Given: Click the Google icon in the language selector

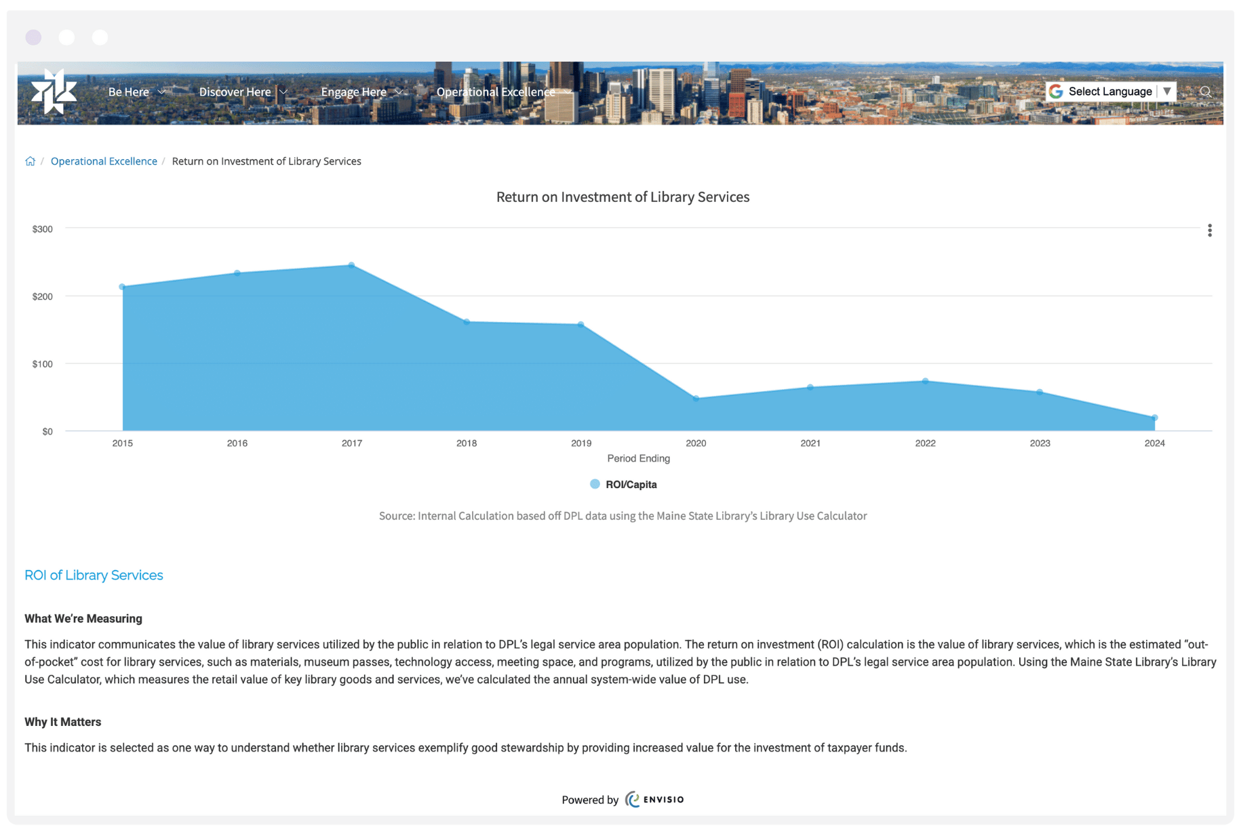Looking at the screenshot, I should click(1055, 91).
